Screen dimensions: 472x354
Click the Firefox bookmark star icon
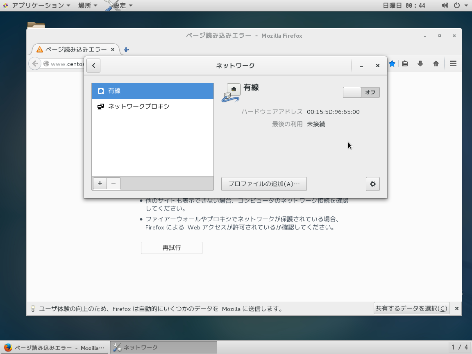tap(392, 64)
